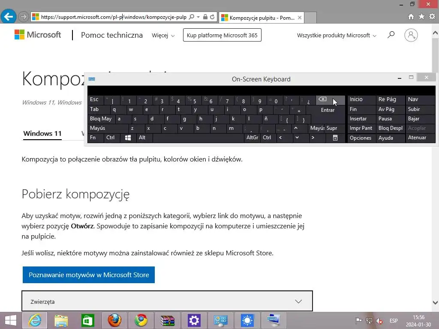Click the Ayuda key on On-Screen Keyboard
Viewport: 439px width, 329px height.
tap(390, 138)
